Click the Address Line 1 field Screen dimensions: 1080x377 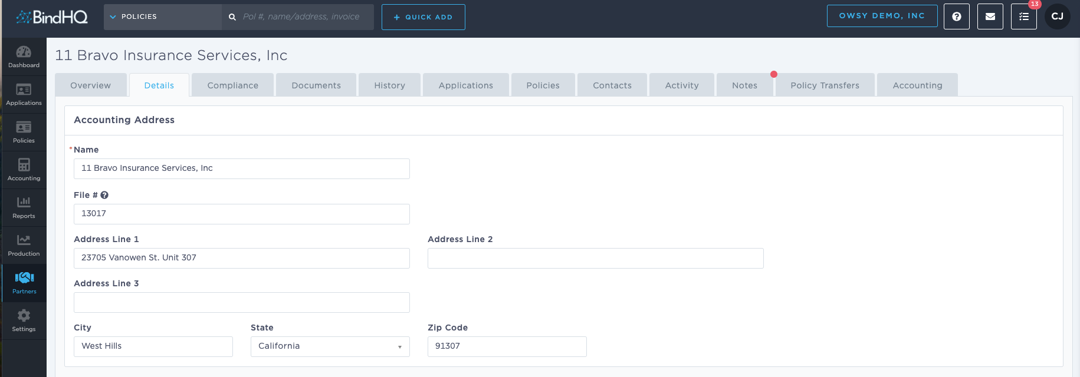tap(242, 258)
